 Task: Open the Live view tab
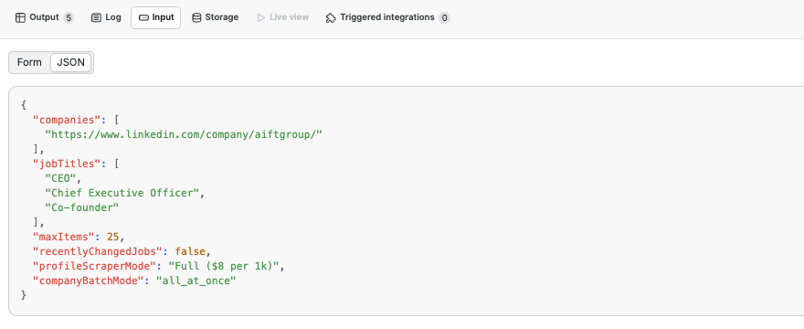point(283,17)
